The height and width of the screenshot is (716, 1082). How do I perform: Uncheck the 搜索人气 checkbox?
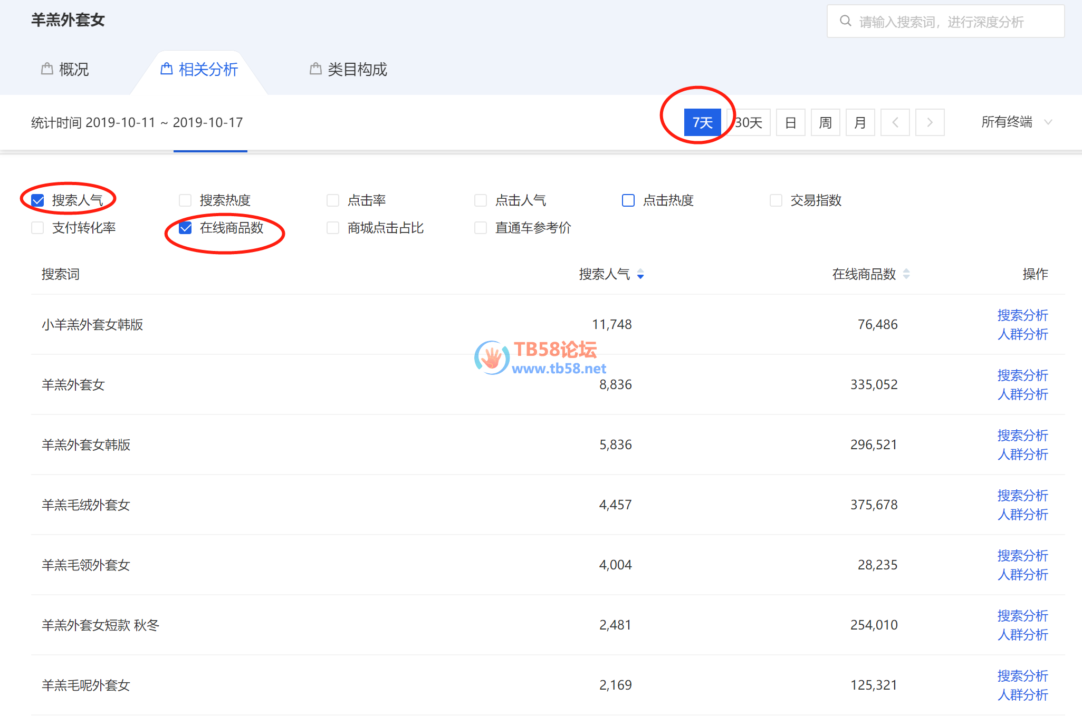[38, 200]
